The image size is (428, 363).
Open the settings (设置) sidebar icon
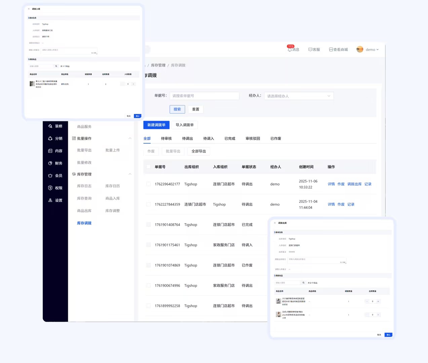pyautogui.click(x=50, y=200)
